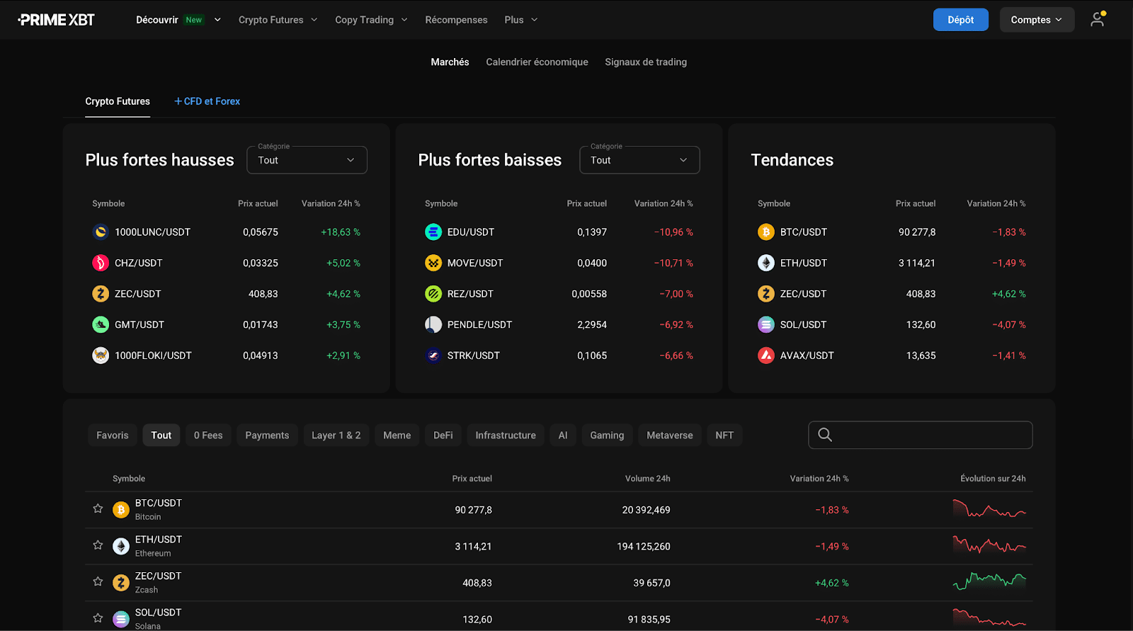Open the CFD et Forex link
Screen dimensions: 1133x631
tap(207, 101)
